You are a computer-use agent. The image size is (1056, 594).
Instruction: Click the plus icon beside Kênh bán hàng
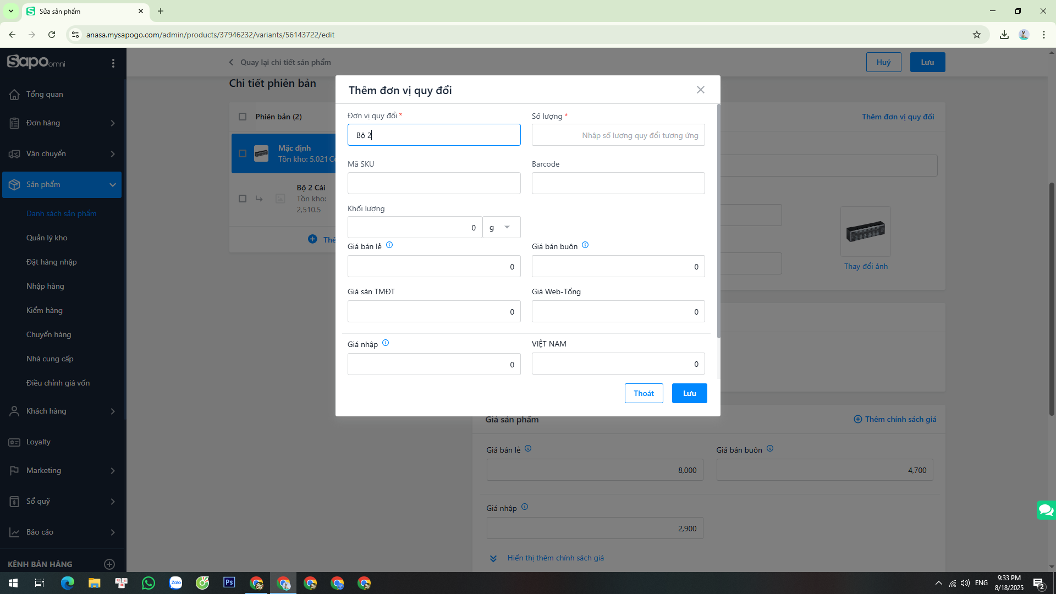[109, 564]
